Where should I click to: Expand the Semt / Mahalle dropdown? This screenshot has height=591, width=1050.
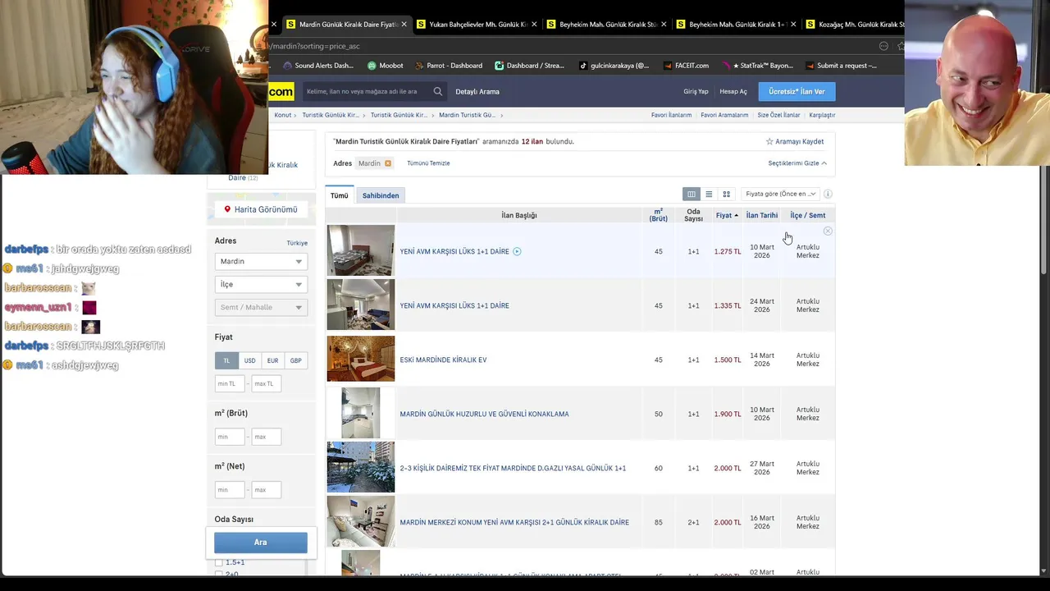(261, 307)
